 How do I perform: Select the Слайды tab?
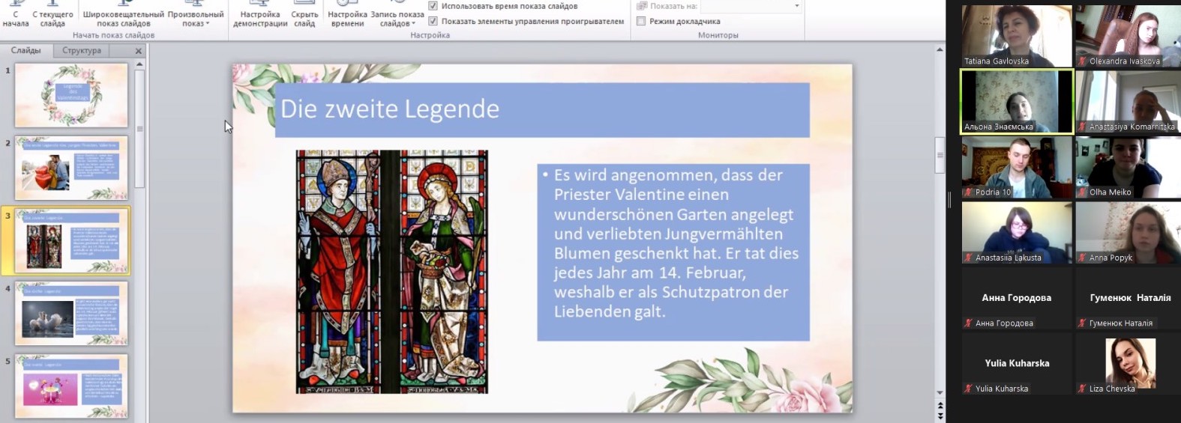pyautogui.click(x=26, y=51)
